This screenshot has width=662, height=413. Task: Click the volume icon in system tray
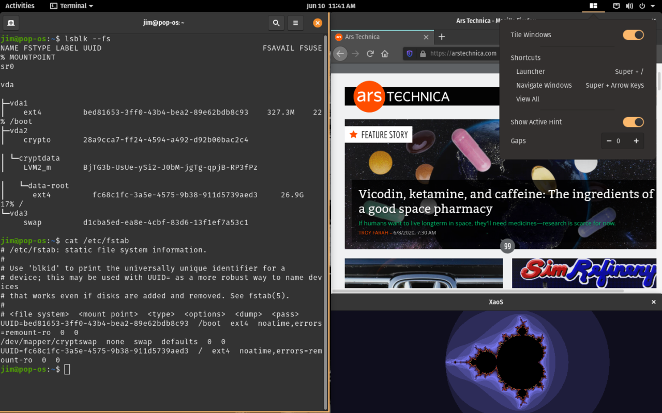[629, 6]
